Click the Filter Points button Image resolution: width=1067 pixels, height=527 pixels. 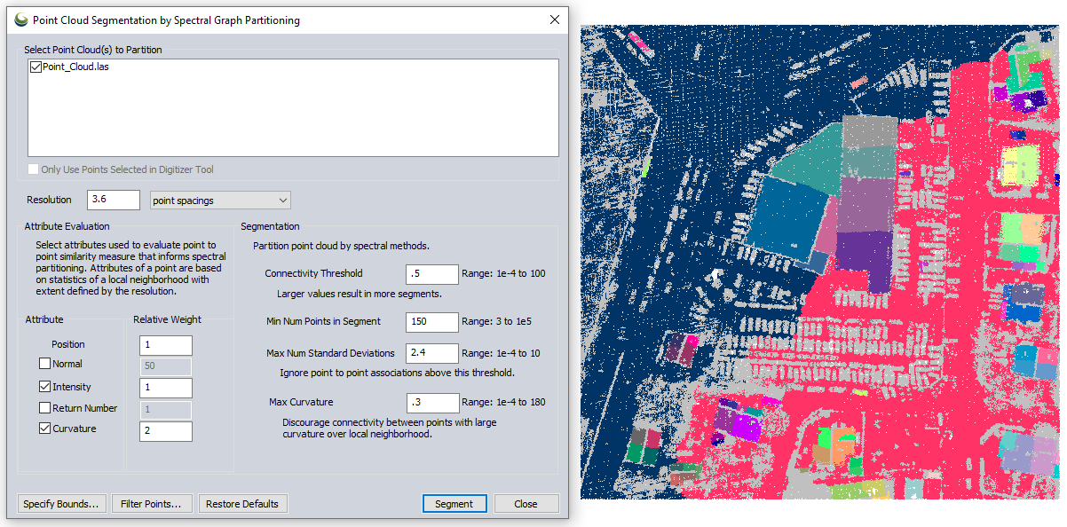tap(151, 504)
